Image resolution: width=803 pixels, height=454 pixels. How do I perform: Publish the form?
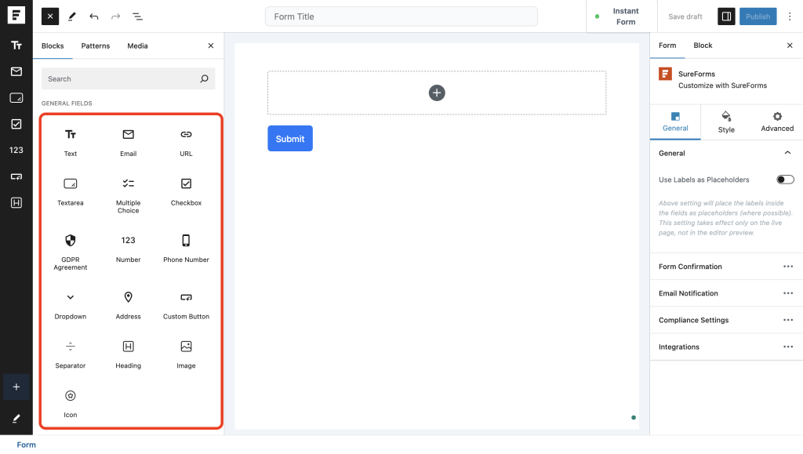click(758, 16)
